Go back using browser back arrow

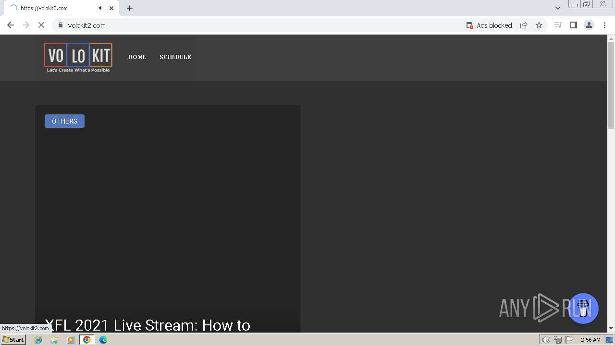pyautogui.click(x=11, y=25)
